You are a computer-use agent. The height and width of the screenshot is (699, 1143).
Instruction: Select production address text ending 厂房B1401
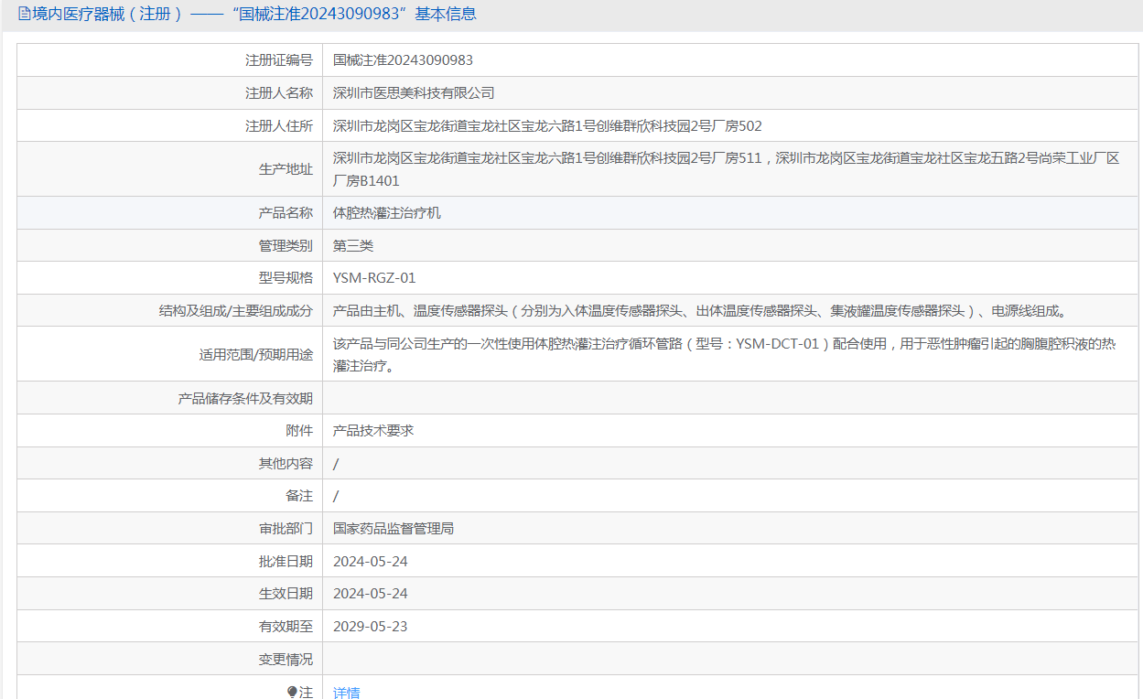(x=727, y=169)
